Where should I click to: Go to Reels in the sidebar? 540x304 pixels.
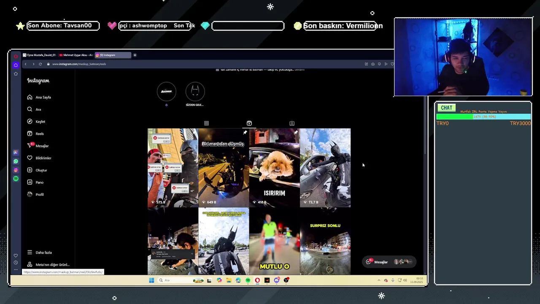35,134
